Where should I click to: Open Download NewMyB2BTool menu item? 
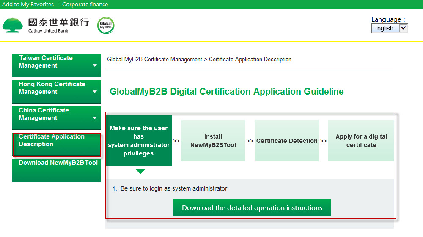tap(57, 170)
